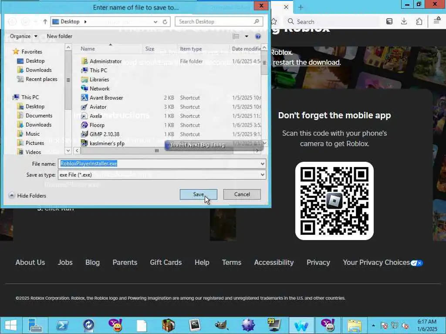This screenshot has width=446, height=334.
Task: Click the file list horizontal scrollbar thumb
Action: click(157, 151)
